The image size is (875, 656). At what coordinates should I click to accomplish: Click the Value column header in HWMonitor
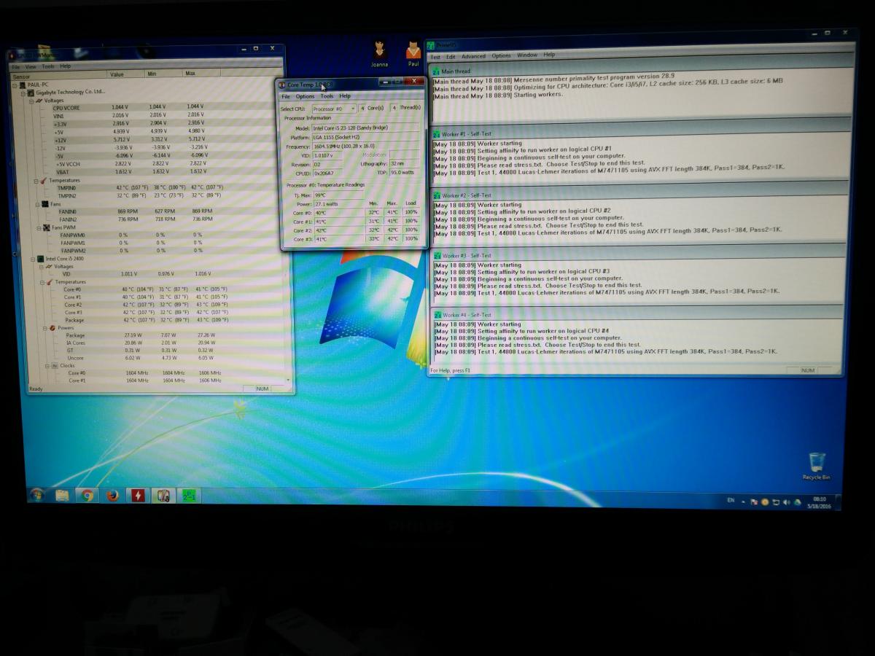(x=126, y=74)
